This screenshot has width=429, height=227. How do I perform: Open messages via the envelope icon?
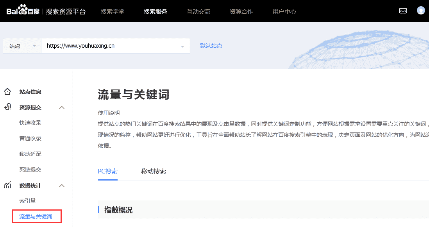tap(403, 11)
